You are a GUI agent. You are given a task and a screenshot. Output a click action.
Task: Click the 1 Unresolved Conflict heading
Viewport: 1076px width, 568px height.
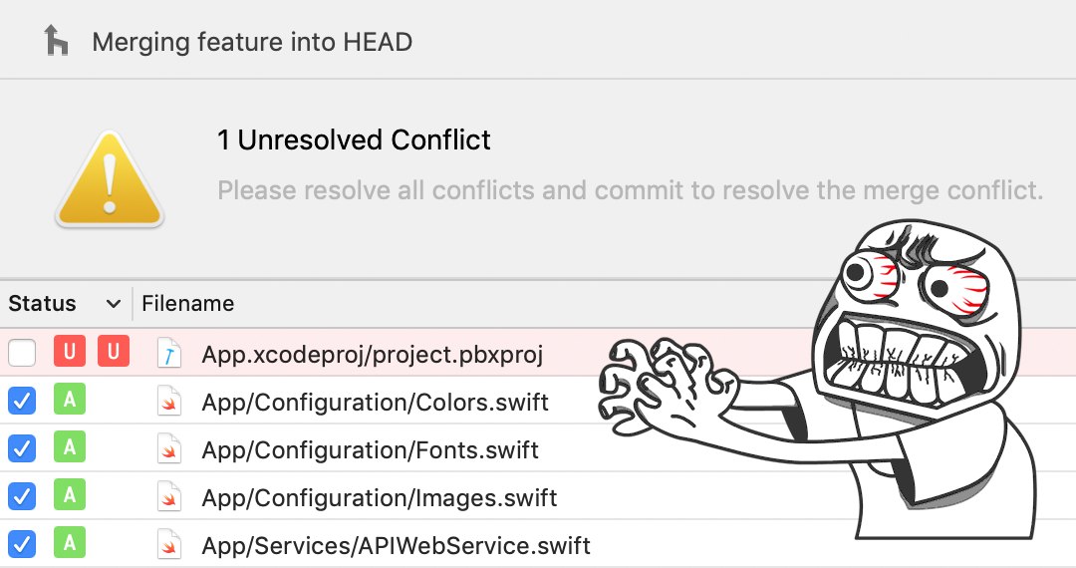[354, 141]
